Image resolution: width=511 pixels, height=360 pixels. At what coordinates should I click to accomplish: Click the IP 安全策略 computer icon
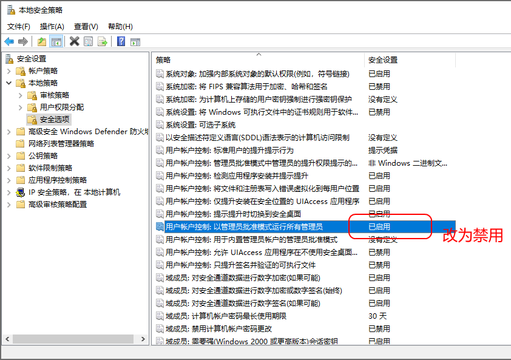pyautogui.click(x=21, y=192)
